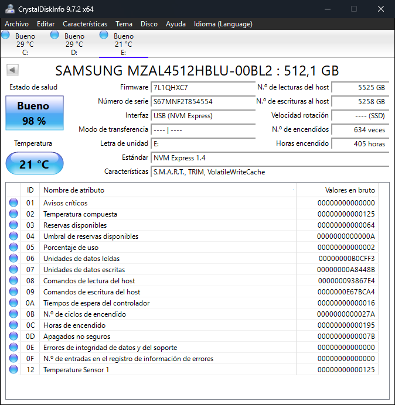The image size is (395, 405).
Task: Click the Valores en bruto column header
Action: 338,190
